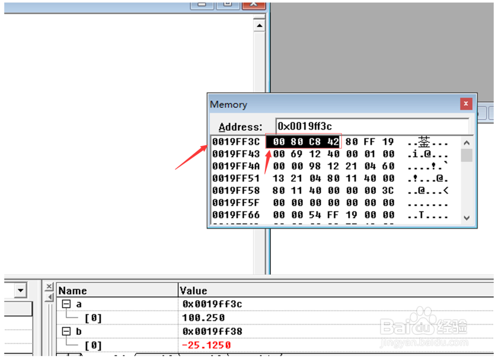Click memory row address 0019FF66

(236, 215)
